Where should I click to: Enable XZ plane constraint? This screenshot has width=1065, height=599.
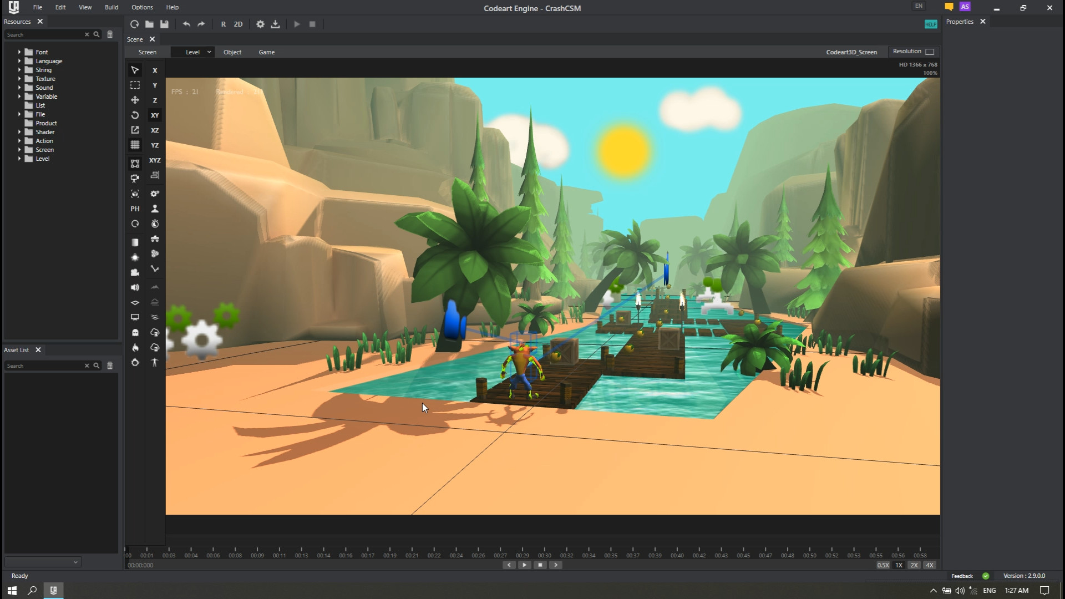point(155,130)
